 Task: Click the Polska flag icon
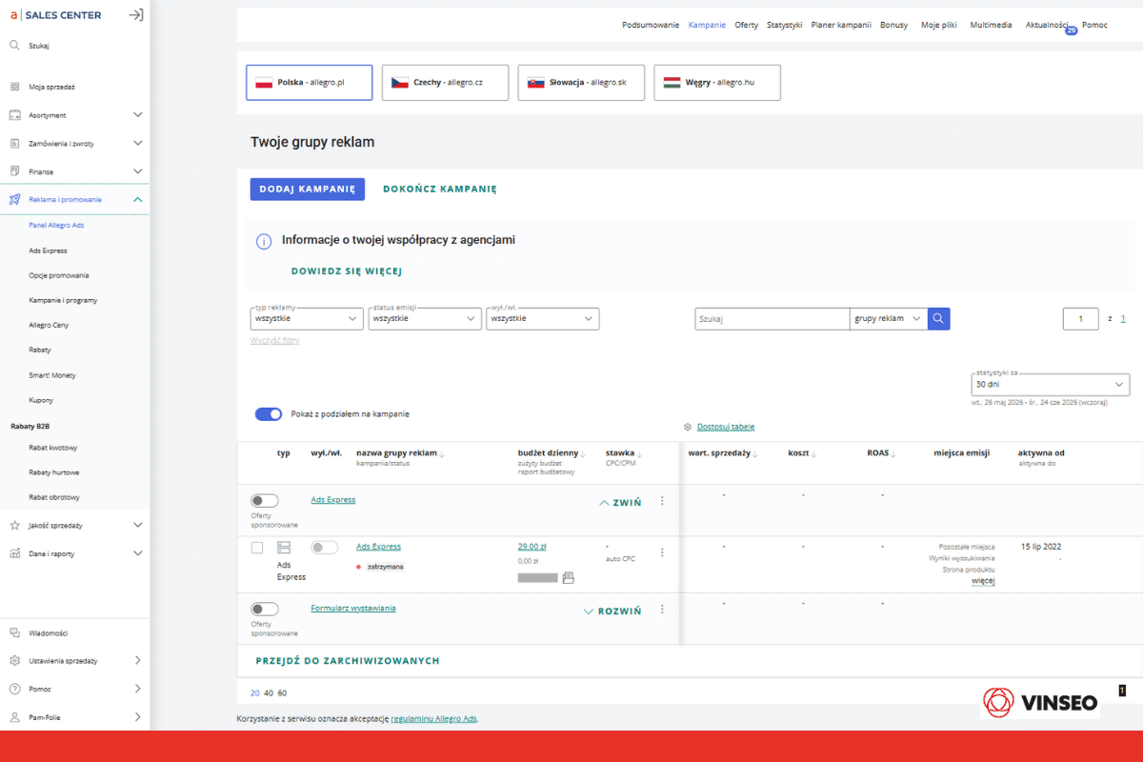(x=264, y=83)
